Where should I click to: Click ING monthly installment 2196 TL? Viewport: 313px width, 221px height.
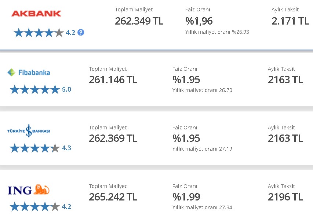tap(285, 197)
